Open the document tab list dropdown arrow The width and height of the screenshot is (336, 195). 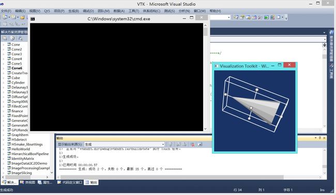(324, 32)
